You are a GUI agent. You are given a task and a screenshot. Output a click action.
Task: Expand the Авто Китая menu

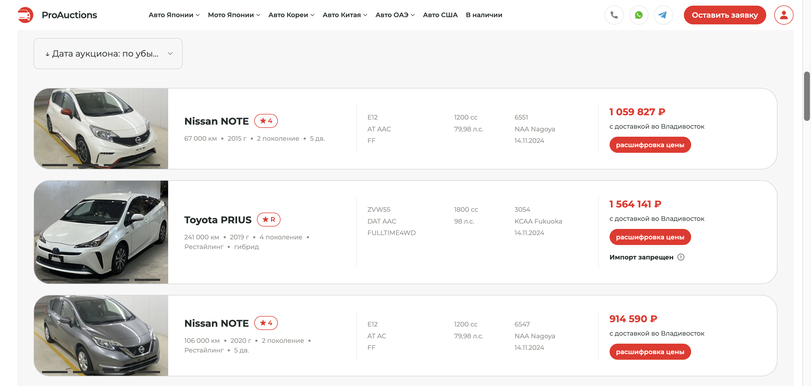tap(345, 15)
